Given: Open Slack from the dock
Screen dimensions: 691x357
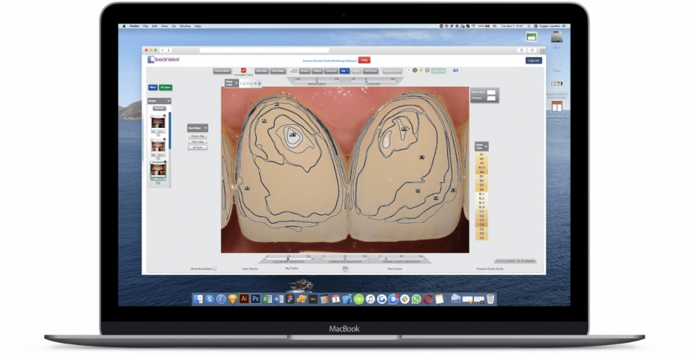Looking at the screenshot, I should pos(405,299).
